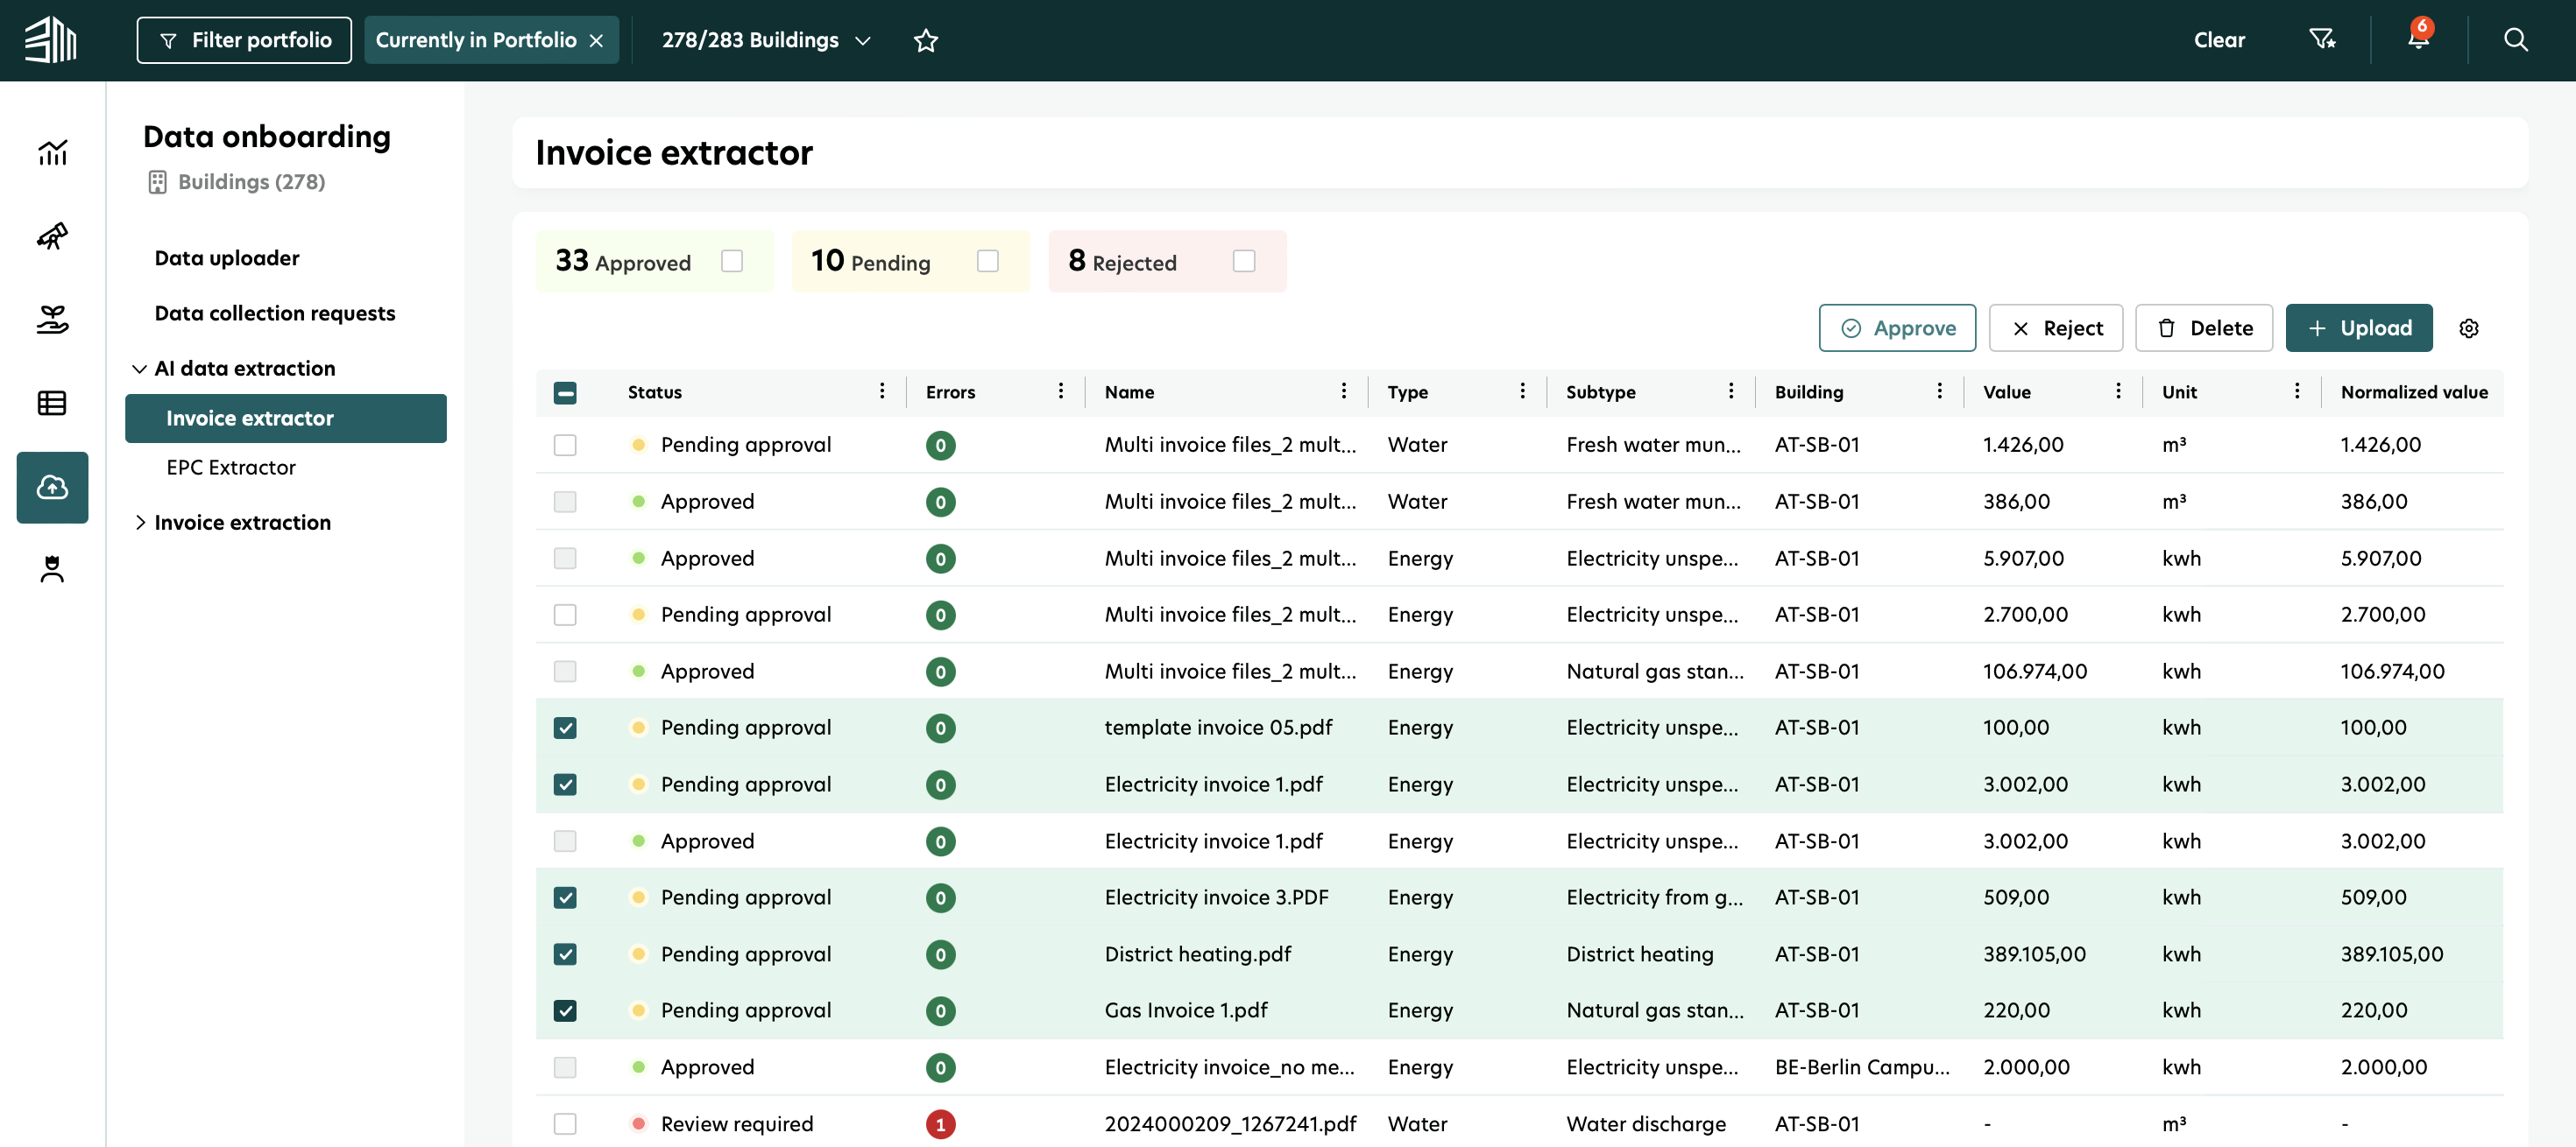
Task: Click the telescope sidebar icon
Action: 52,236
